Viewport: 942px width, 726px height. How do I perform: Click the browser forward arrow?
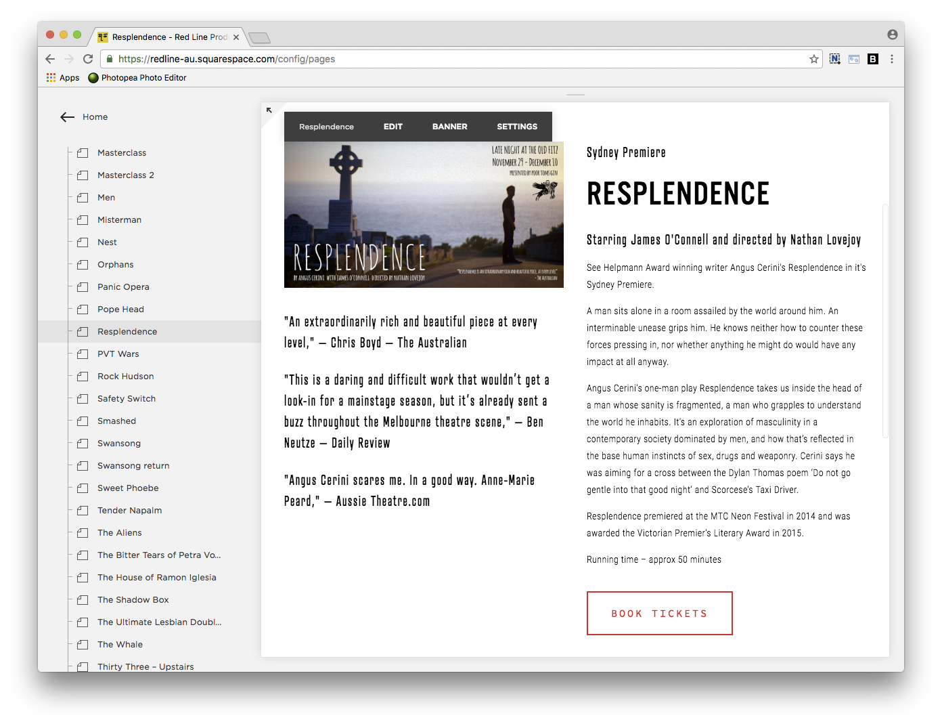[68, 59]
